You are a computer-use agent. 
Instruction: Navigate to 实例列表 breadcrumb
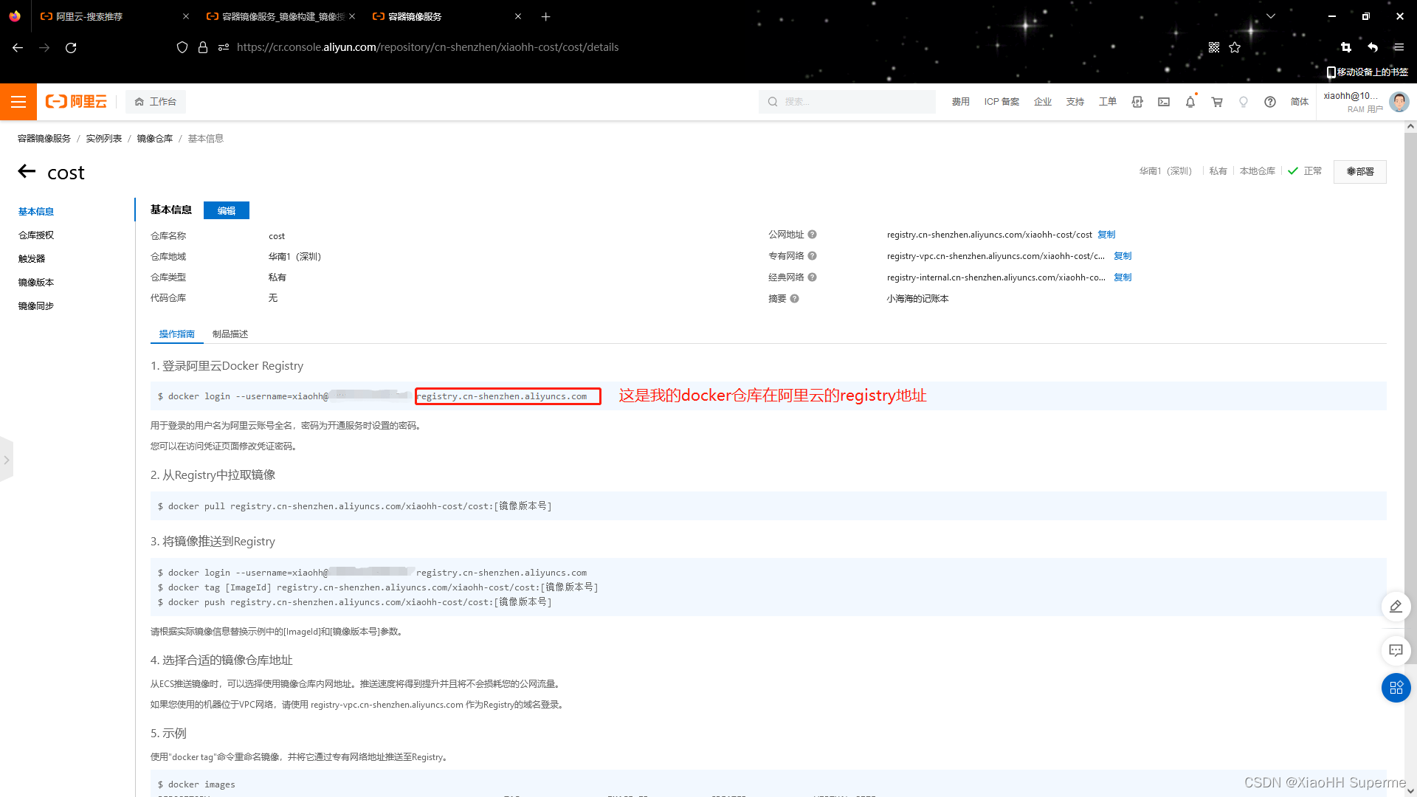click(104, 139)
